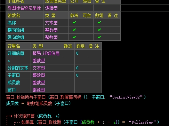
Task: Click the 整数型 type of variable 子窗口
Action: (x=39, y=75)
